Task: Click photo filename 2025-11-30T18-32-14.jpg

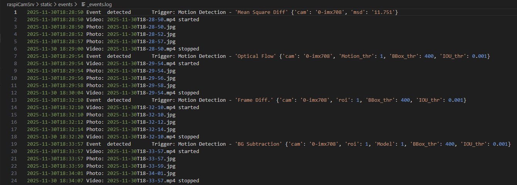Action: tap(141, 129)
